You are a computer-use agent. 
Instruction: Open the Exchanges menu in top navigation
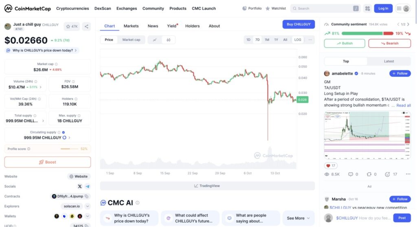[127, 8]
